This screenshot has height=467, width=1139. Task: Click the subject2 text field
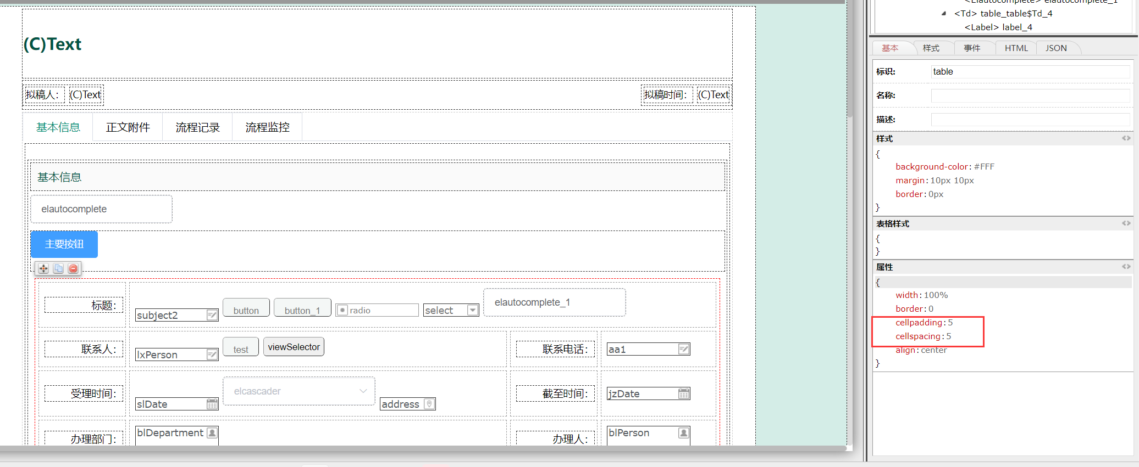pos(177,315)
